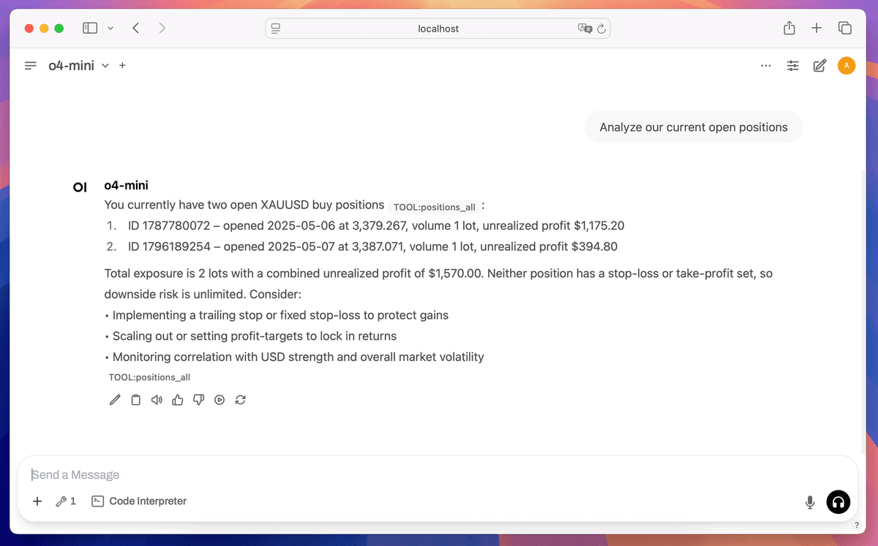Click the scaling out recommendation bullet
Viewport: 878px width, 546px height.
250,336
